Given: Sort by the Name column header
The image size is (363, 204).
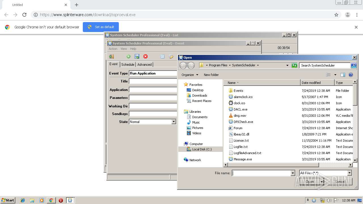Looking at the screenshot, I should click(262, 83).
